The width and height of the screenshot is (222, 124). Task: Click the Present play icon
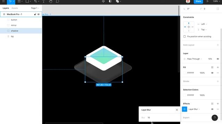(207, 1)
